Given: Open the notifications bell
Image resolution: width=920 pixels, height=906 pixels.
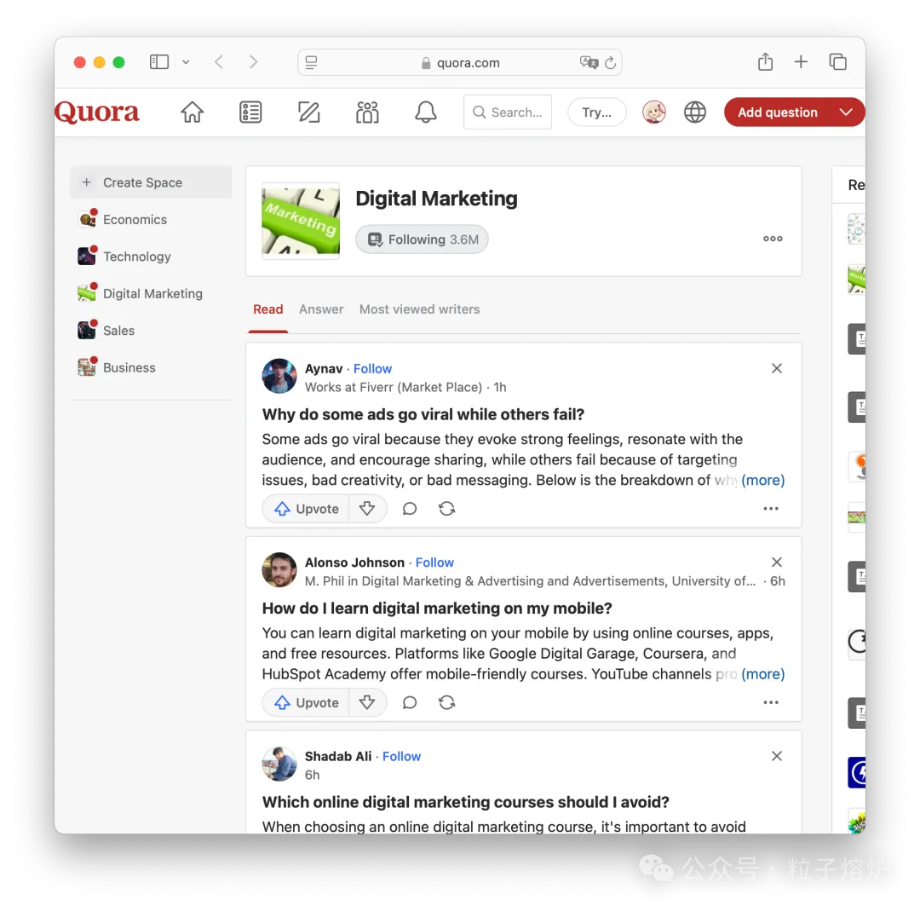Looking at the screenshot, I should (426, 113).
